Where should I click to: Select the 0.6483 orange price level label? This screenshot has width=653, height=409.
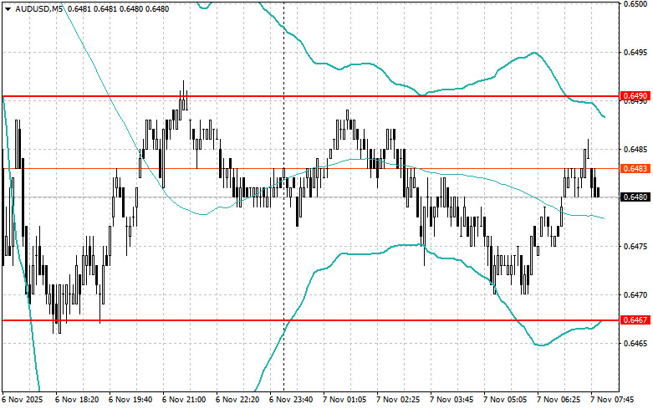tap(635, 169)
